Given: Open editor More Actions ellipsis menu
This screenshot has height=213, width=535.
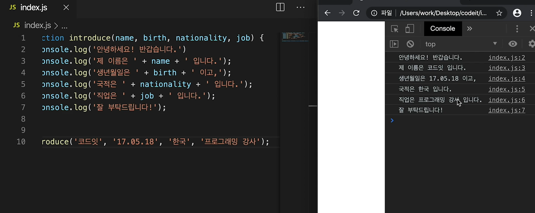Looking at the screenshot, I should (x=300, y=7).
